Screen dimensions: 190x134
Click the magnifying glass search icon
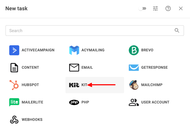pos(177,31)
